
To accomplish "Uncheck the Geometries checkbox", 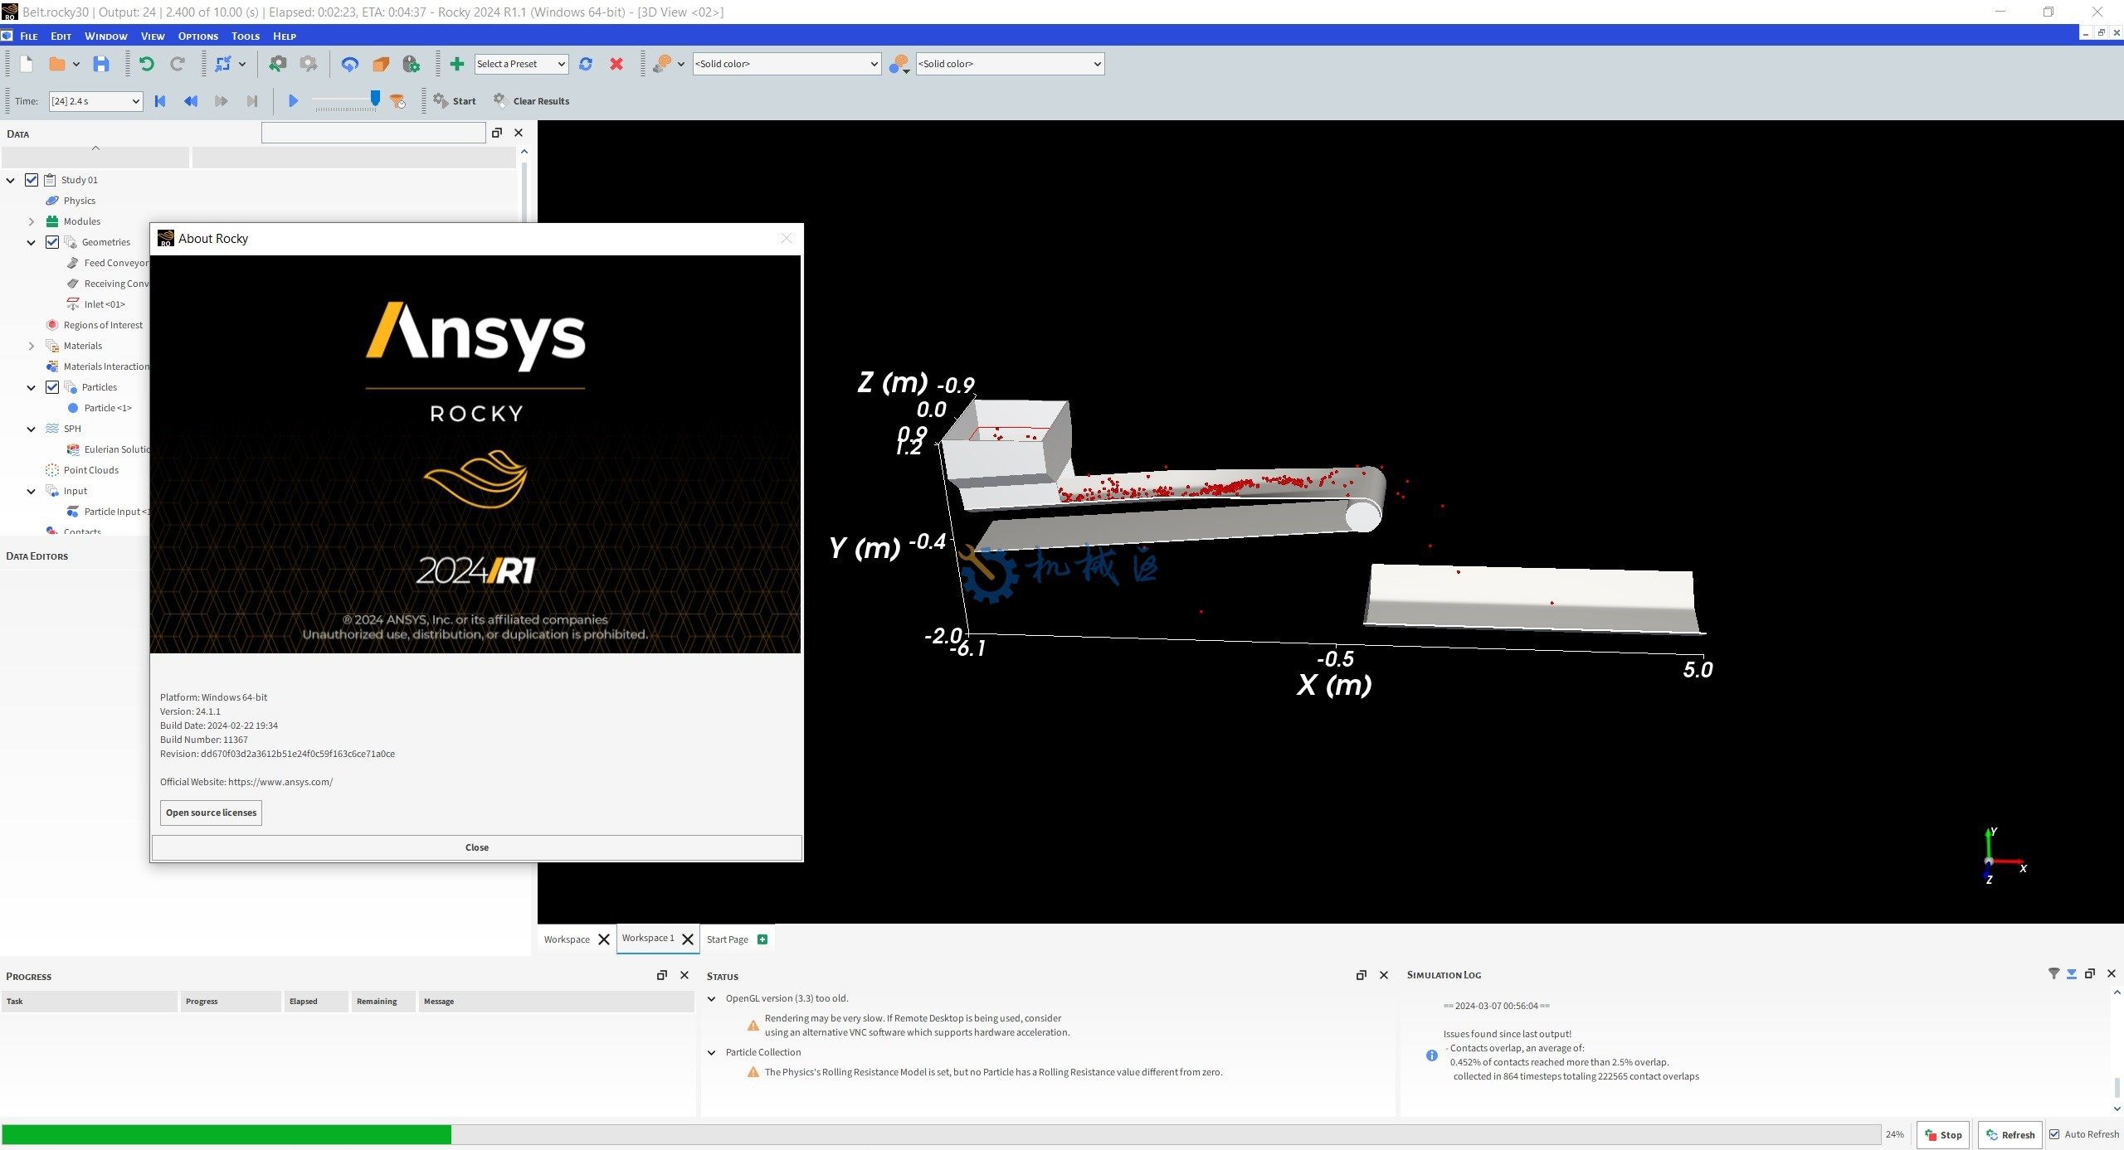I will pyautogui.click(x=51, y=242).
